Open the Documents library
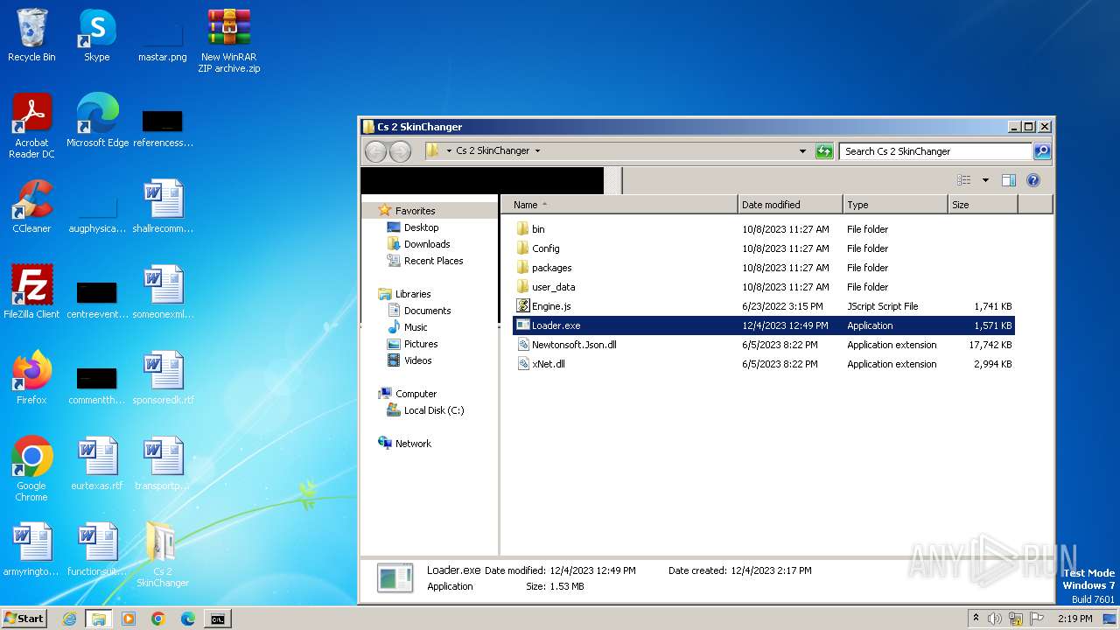 coord(419,311)
